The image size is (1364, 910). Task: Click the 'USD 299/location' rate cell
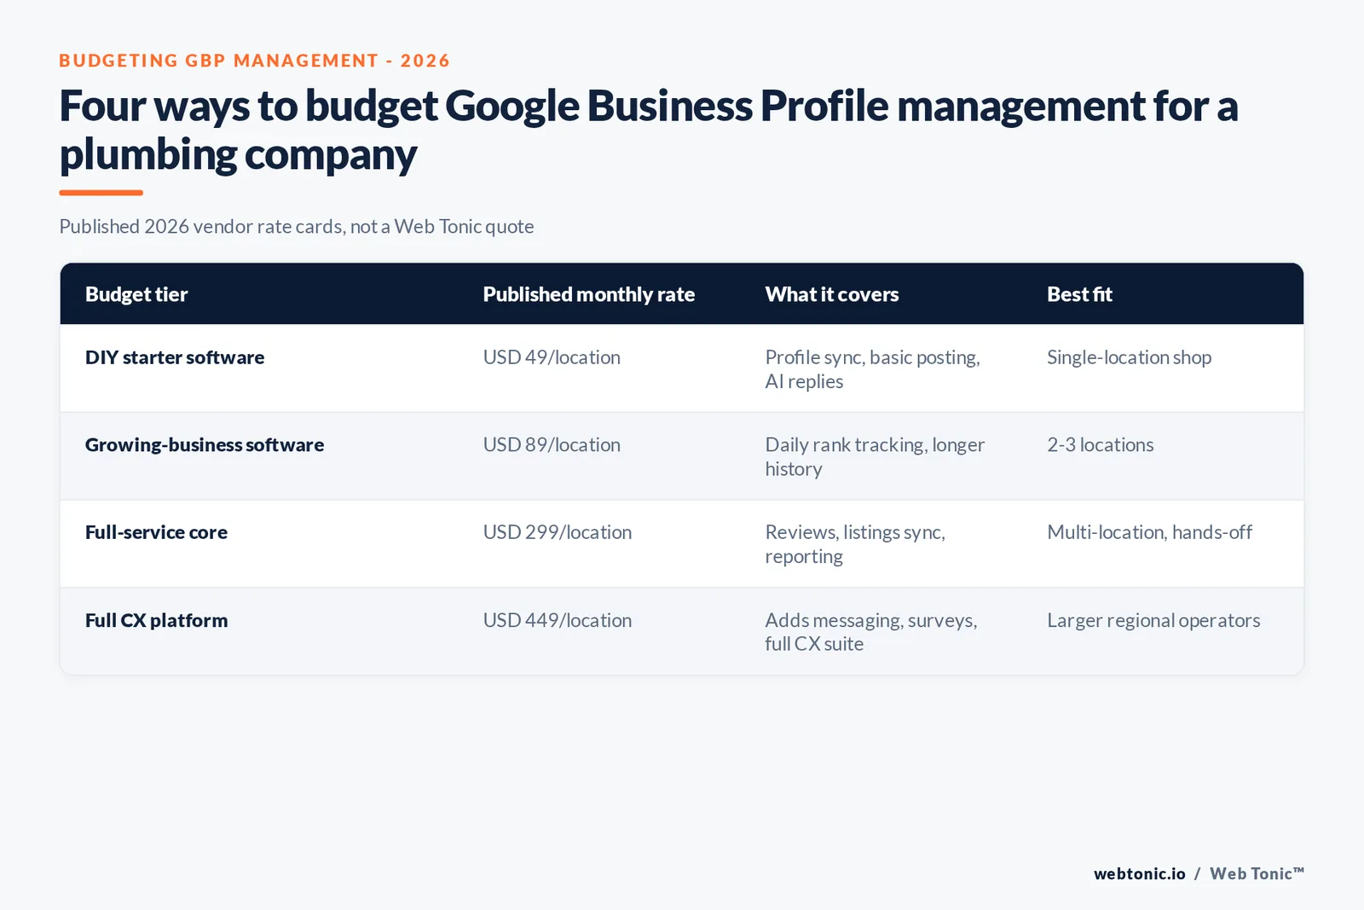point(558,532)
